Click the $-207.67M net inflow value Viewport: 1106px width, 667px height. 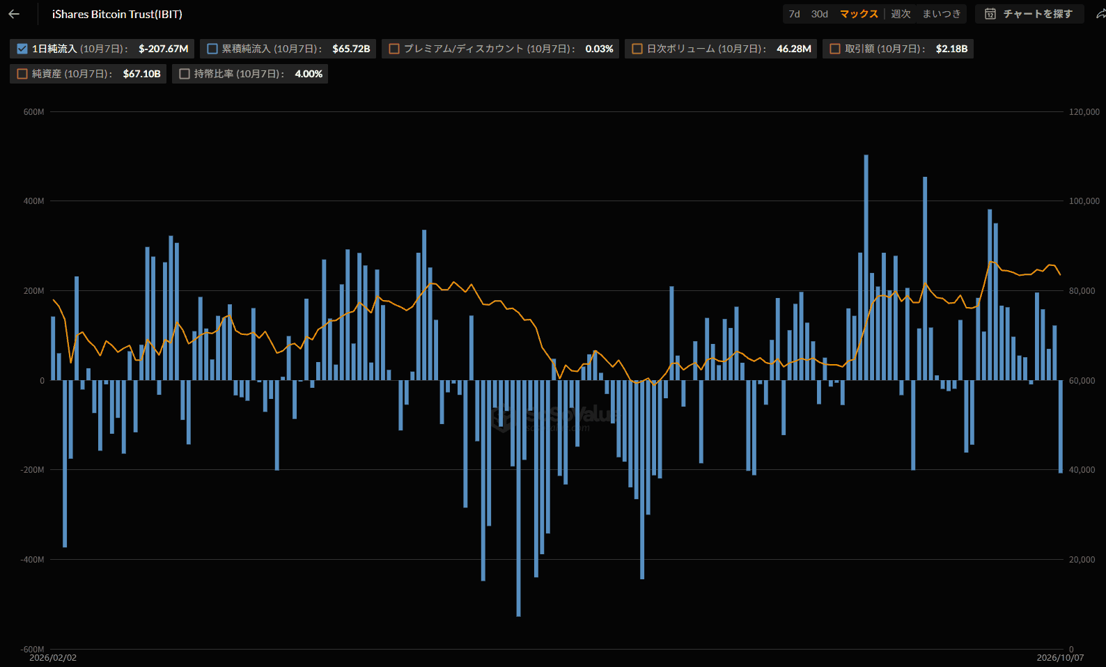coord(164,49)
